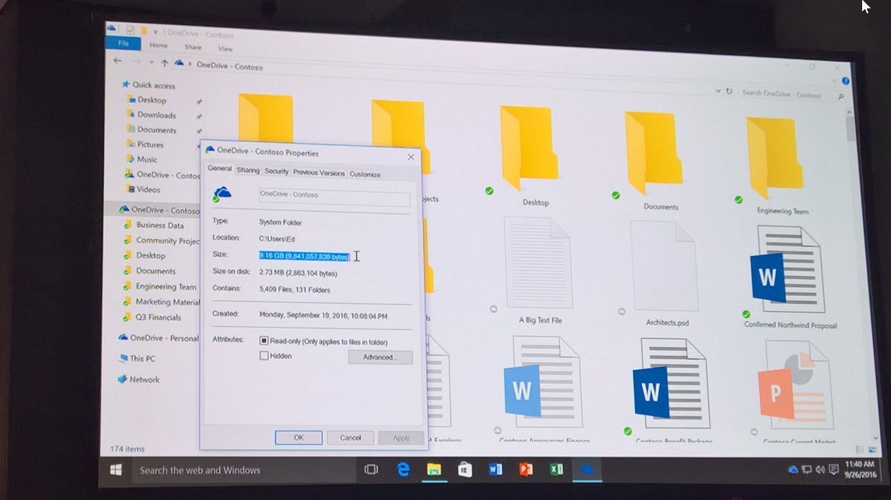Image resolution: width=891 pixels, height=500 pixels.
Task: Click the Up directory arrow icon
Action: [164, 63]
